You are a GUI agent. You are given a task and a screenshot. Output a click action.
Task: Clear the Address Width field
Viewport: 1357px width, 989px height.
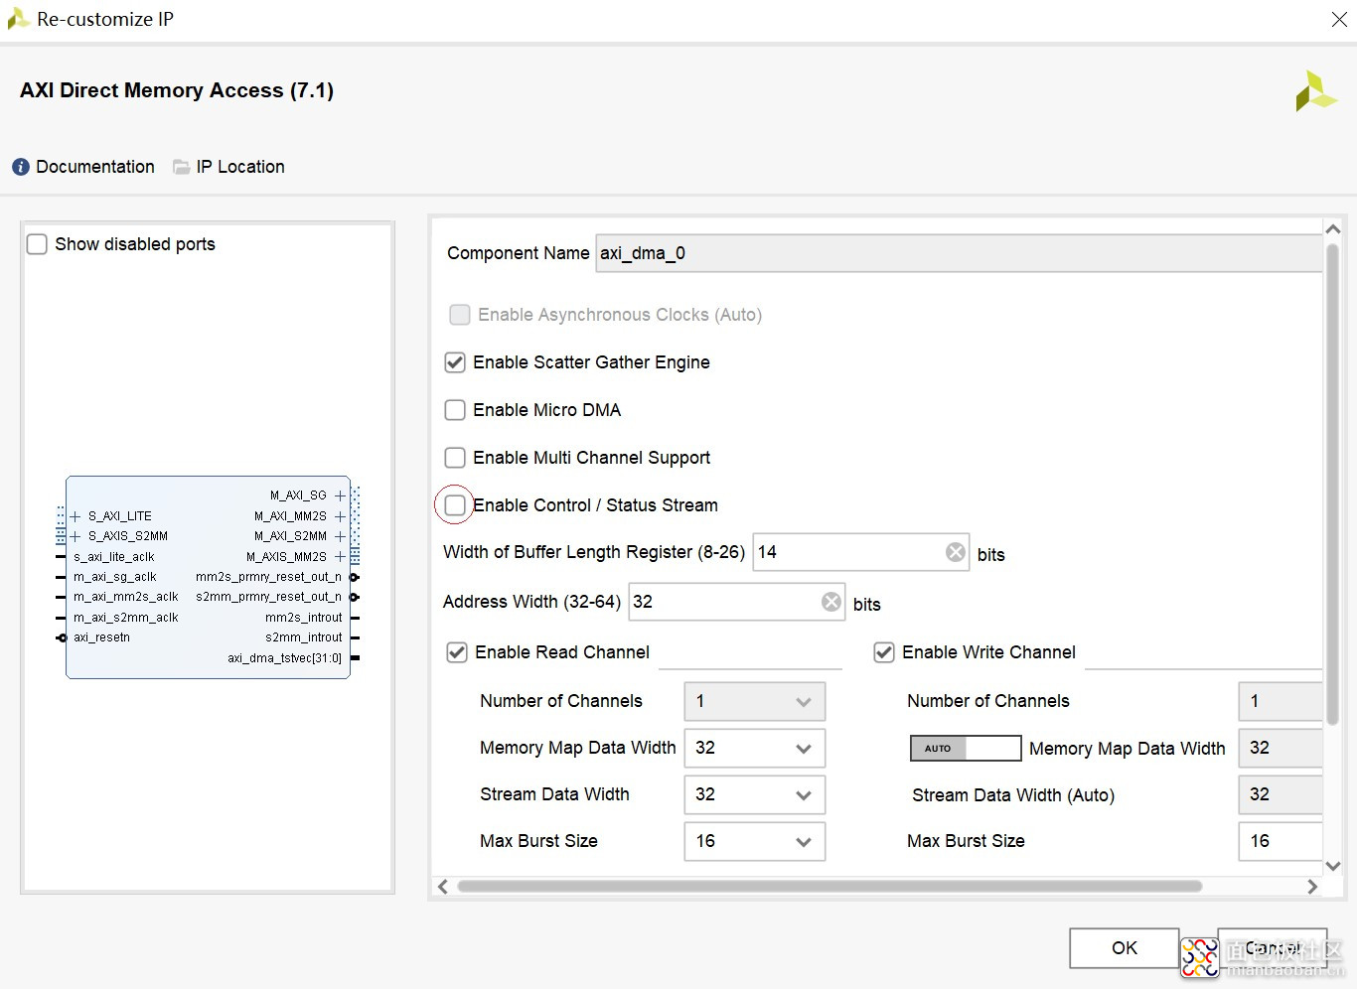click(x=831, y=602)
